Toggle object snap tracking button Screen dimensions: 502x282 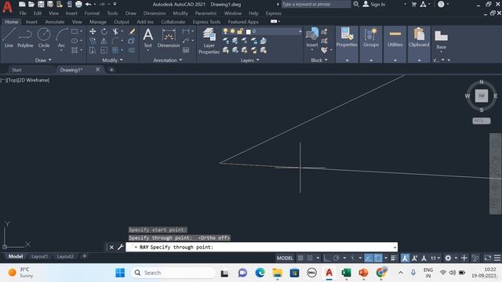coord(369,258)
